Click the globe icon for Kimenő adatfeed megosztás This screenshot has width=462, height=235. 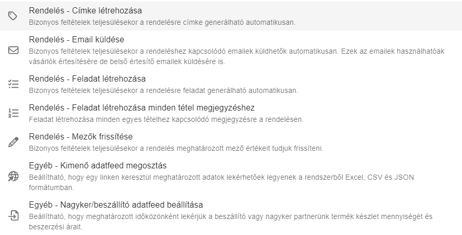pos(14,177)
